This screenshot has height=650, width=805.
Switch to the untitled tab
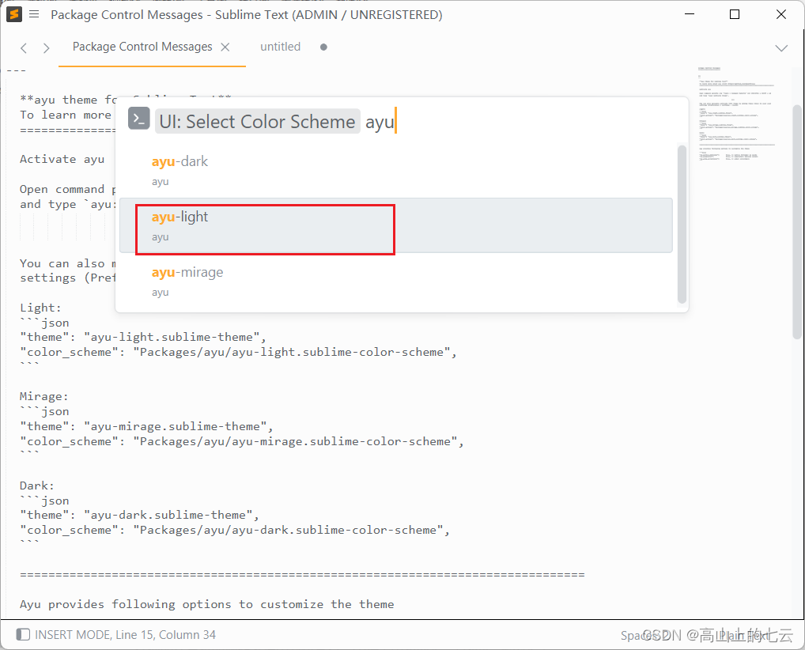point(280,47)
